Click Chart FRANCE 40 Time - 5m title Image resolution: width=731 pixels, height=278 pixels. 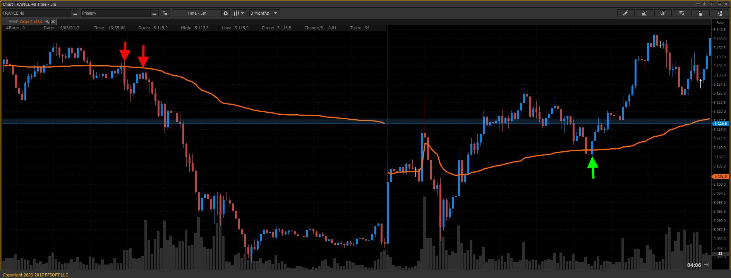(x=29, y=4)
